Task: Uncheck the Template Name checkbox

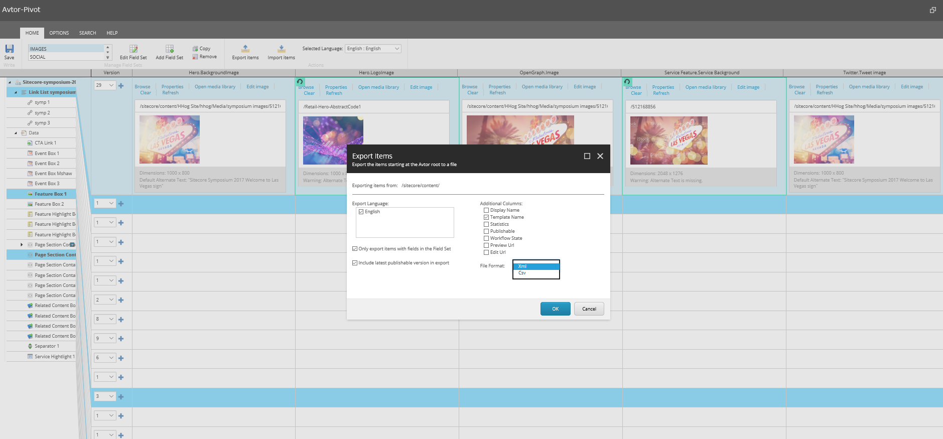Action: coord(486,217)
